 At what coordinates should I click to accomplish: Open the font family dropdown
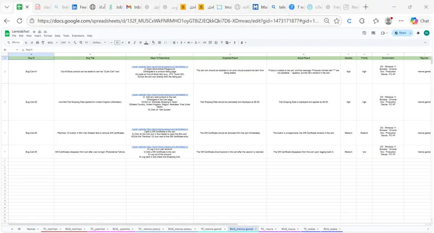coord(99,43)
